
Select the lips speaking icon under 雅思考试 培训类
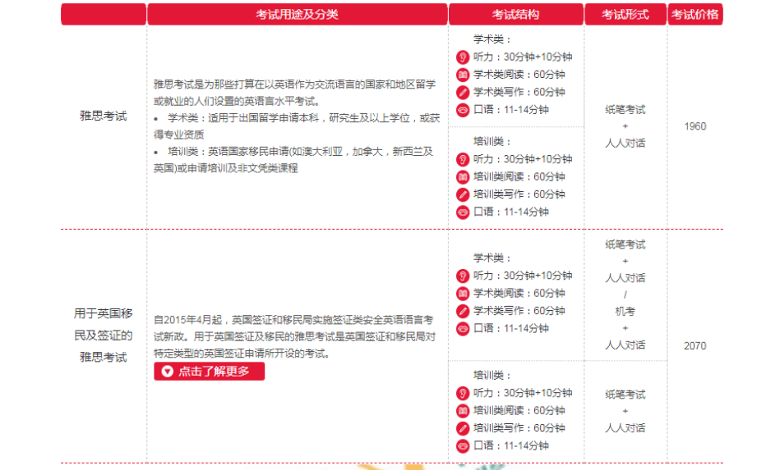pyautogui.click(x=463, y=212)
